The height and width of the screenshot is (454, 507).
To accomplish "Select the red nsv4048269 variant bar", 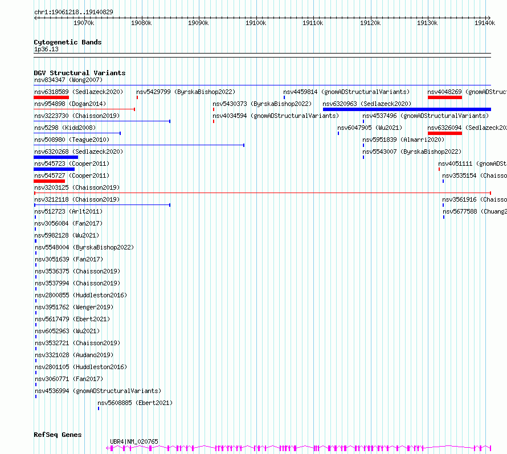I will 444,97.
